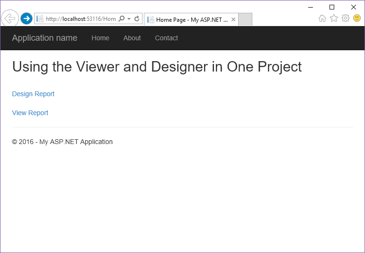Minimize the browser window
Screen dimensions: 365x253
pos(311,7)
